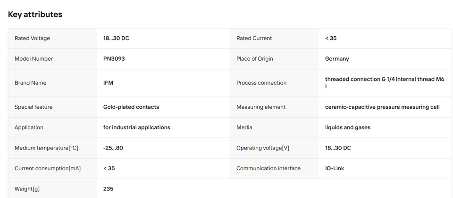
Task: Click the Measuring element label
Action: 261,107
